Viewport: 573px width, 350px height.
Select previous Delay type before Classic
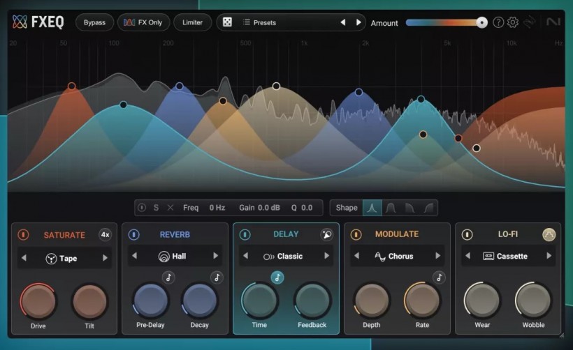(245, 256)
